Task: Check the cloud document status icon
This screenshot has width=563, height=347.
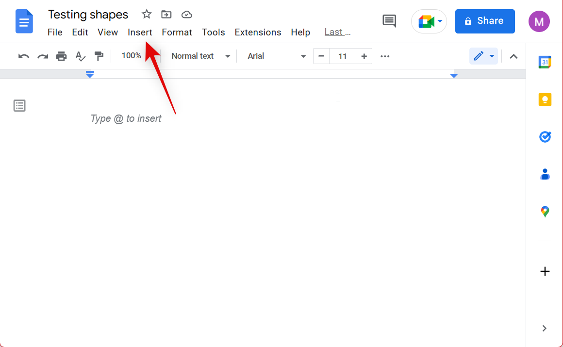Action: pyautogui.click(x=187, y=15)
